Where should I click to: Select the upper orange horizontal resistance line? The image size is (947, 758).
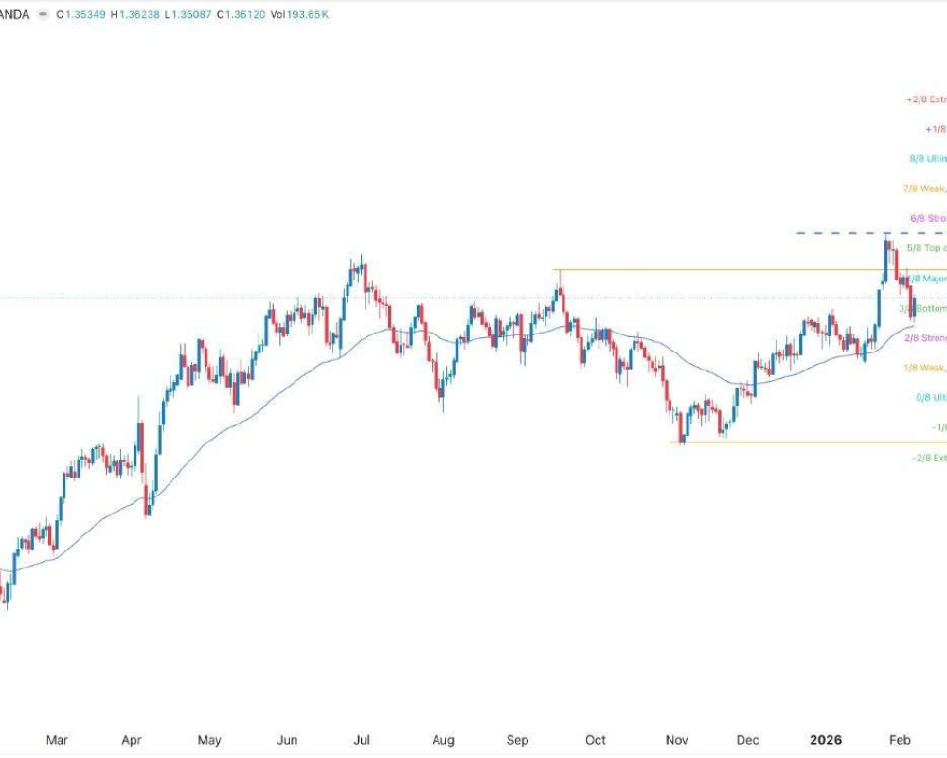pos(710,270)
